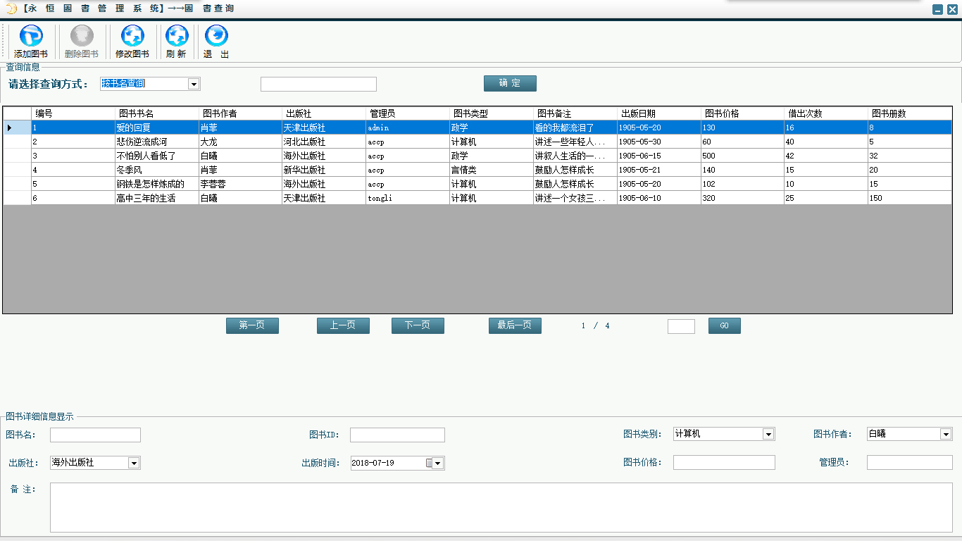Open the 按书名查询 query method dropdown
This screenshot has width=962, height=541.
pos(194,84)
